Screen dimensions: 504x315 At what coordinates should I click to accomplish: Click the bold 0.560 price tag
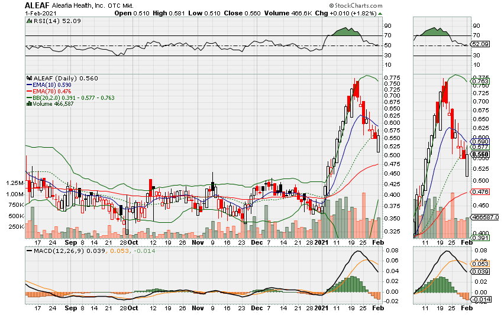click(480, 154)
